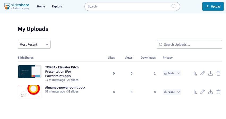Open the TORGA presentation thumbnail
The width and height of the screenshot is (226, 119).
[30, 72]
